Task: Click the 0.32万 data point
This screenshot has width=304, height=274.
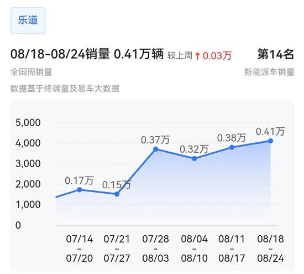Action: click(x=194, y=159)
